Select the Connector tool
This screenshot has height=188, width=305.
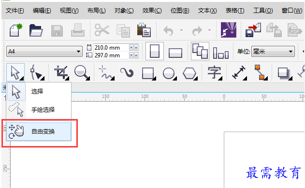coord(261,72)
